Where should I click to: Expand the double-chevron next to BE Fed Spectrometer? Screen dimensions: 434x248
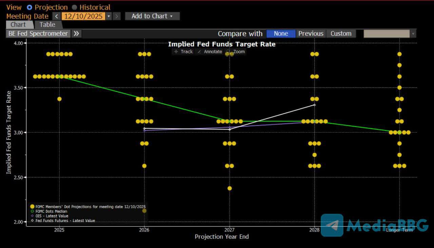tap(76, 33)
